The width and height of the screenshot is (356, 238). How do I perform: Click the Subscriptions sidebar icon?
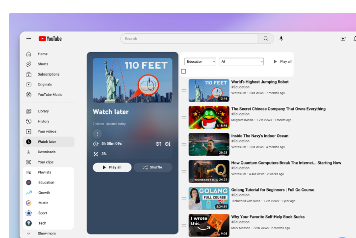click(x=28, y=74)
